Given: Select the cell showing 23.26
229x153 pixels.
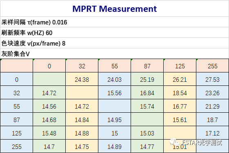Looking at the screenshot, I should 213,93.
